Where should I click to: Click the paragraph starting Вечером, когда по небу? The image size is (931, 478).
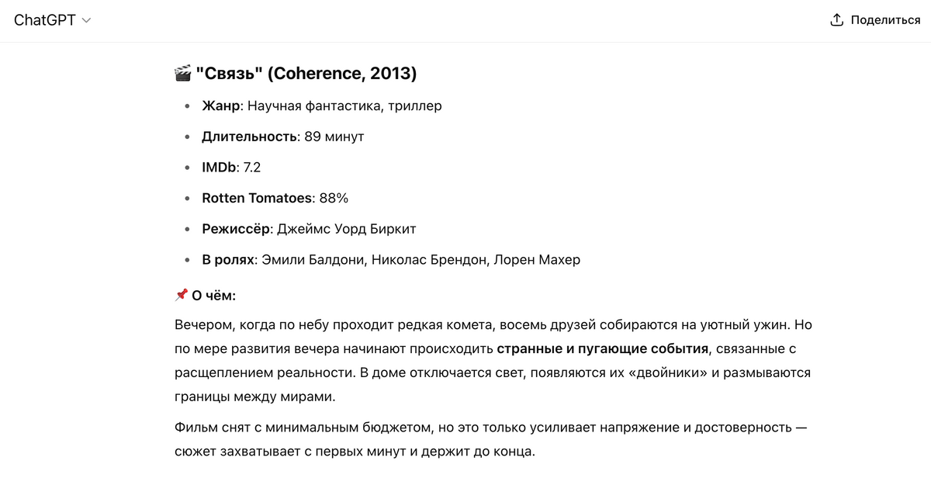tap(493, 360)
